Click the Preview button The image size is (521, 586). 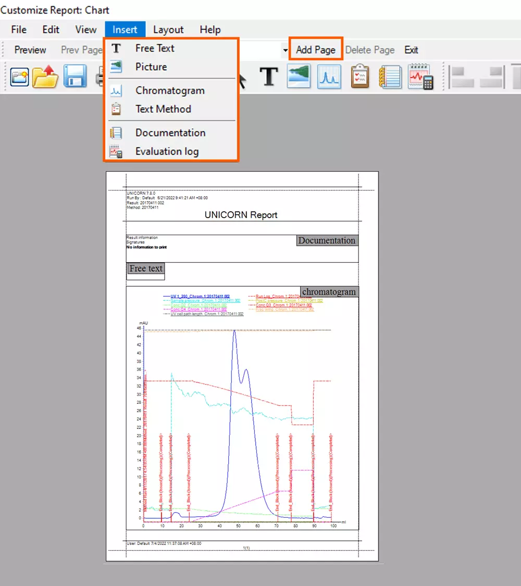tap(30, 50)
